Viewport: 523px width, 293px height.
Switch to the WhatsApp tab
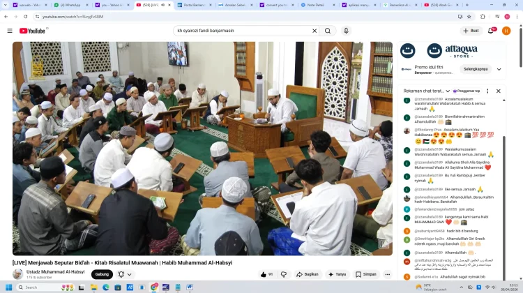point(72,5)
